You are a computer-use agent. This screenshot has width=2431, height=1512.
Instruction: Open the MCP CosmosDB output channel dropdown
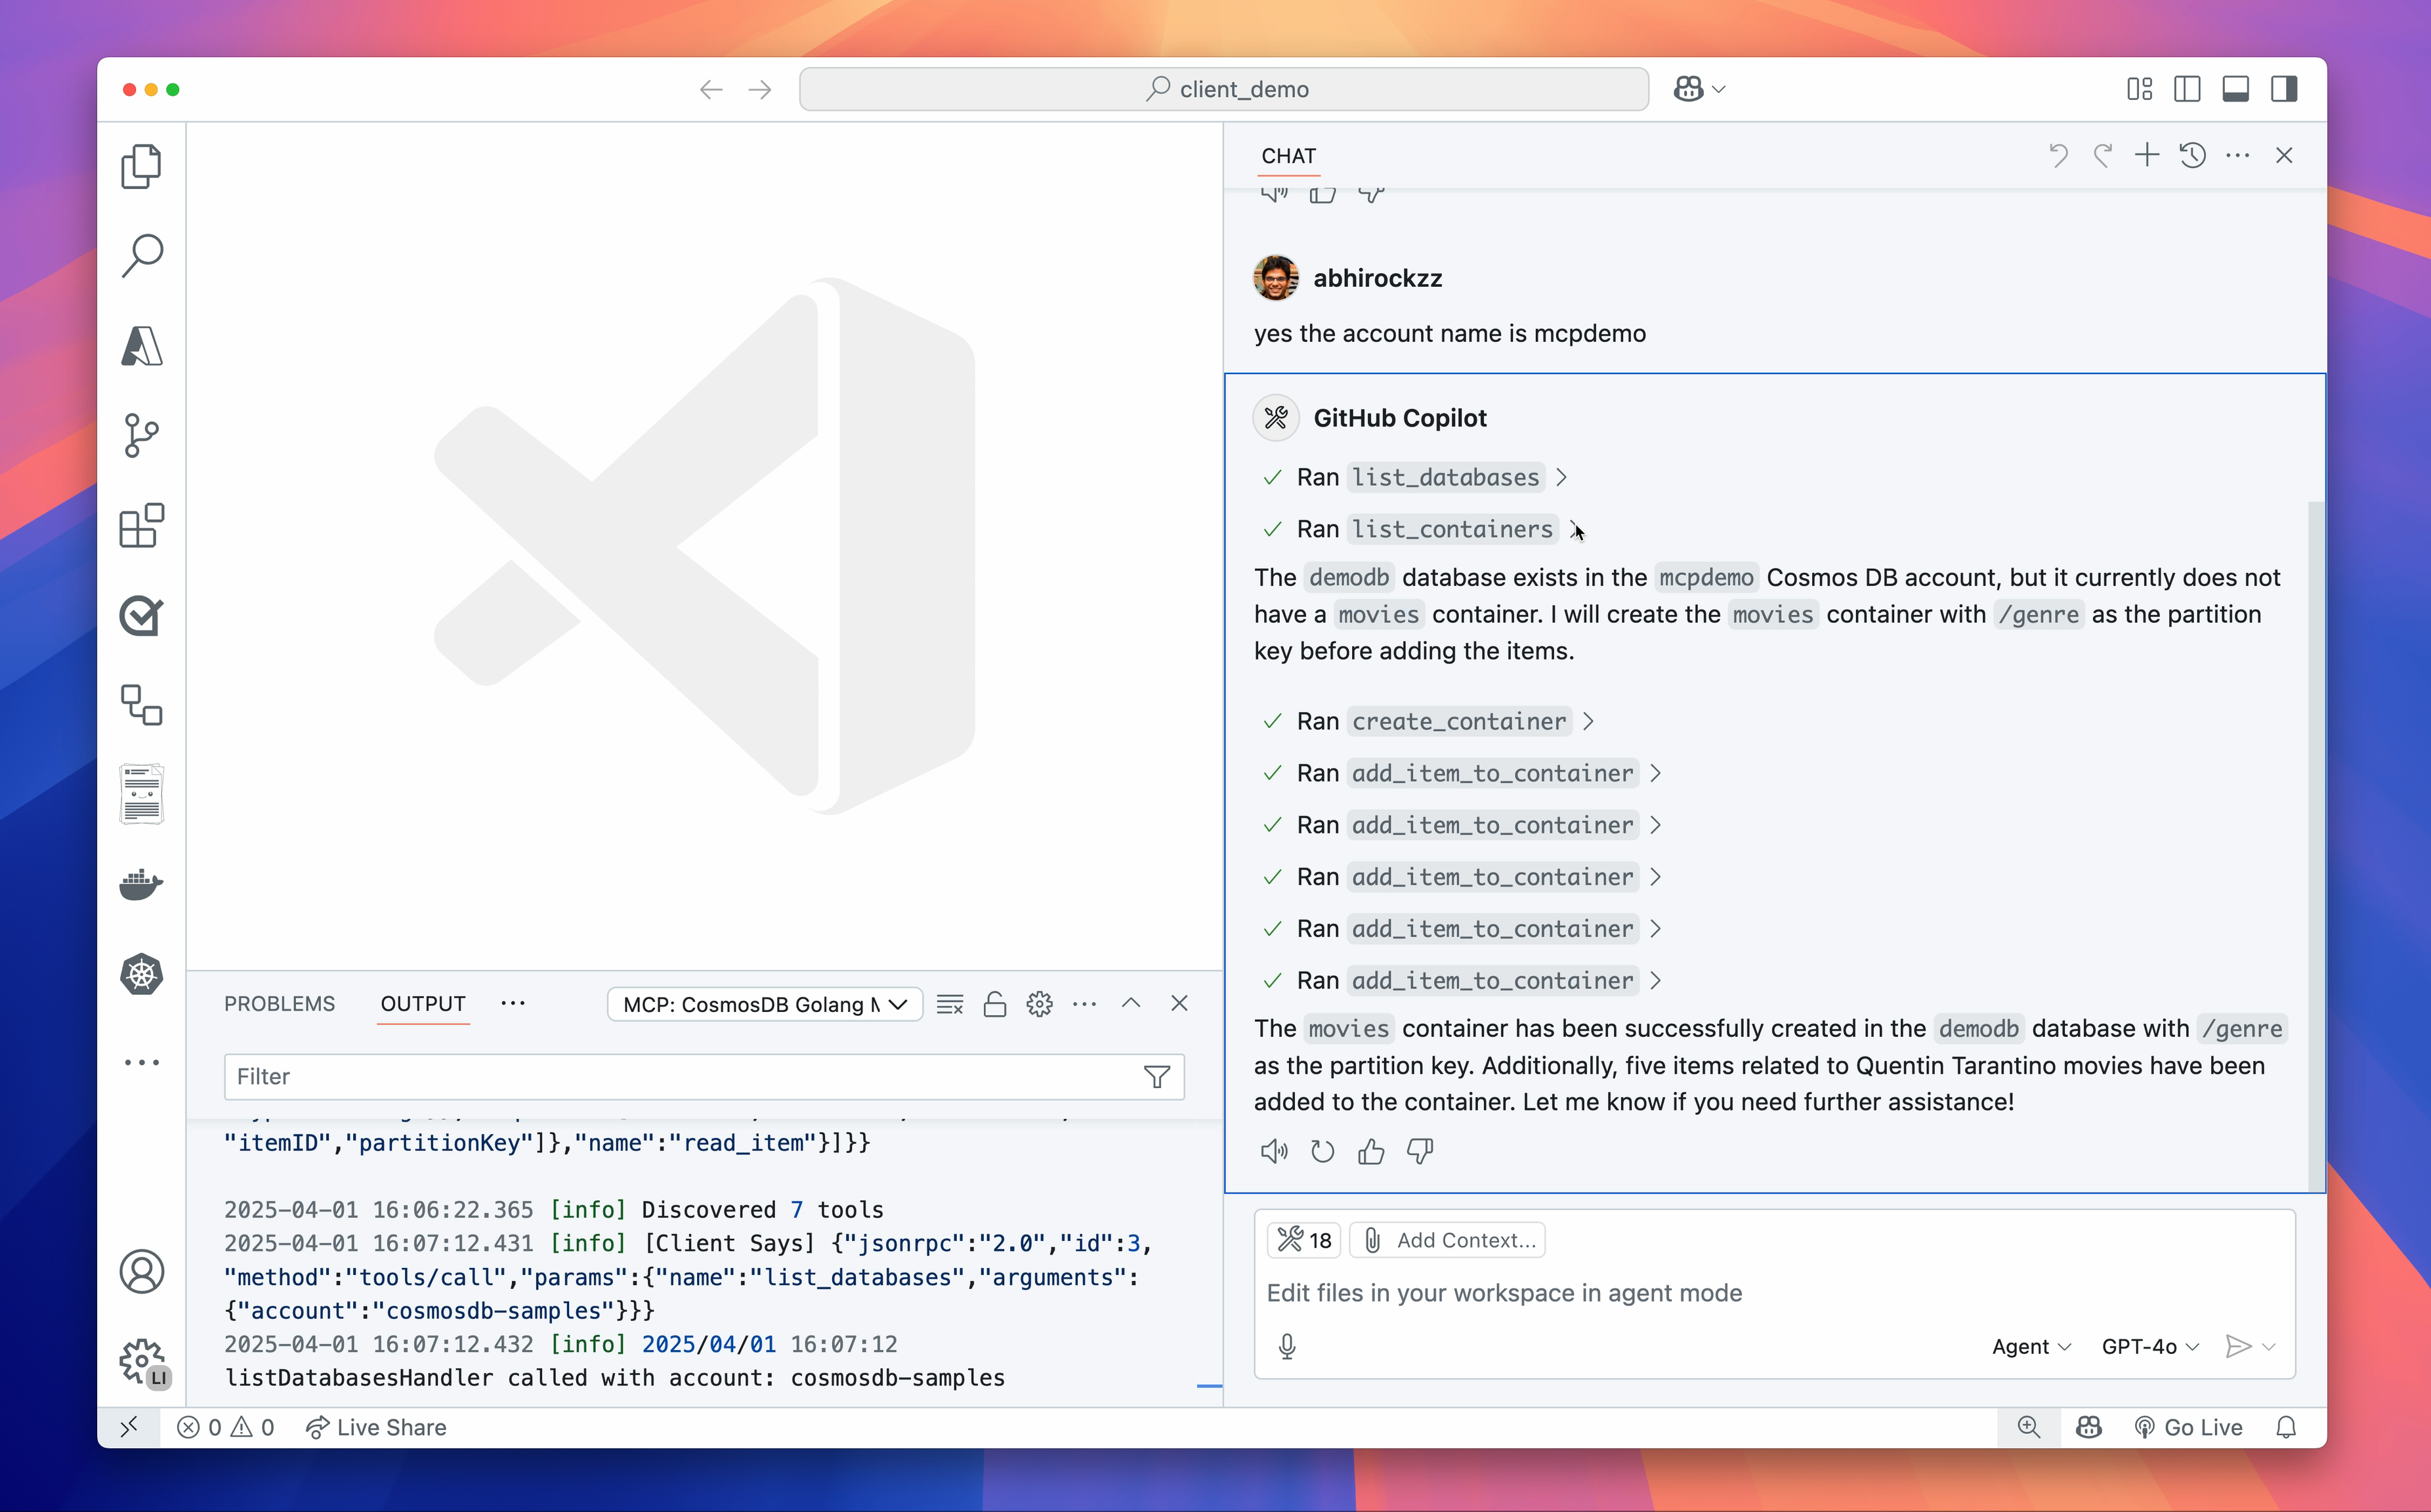[764, 1004]
